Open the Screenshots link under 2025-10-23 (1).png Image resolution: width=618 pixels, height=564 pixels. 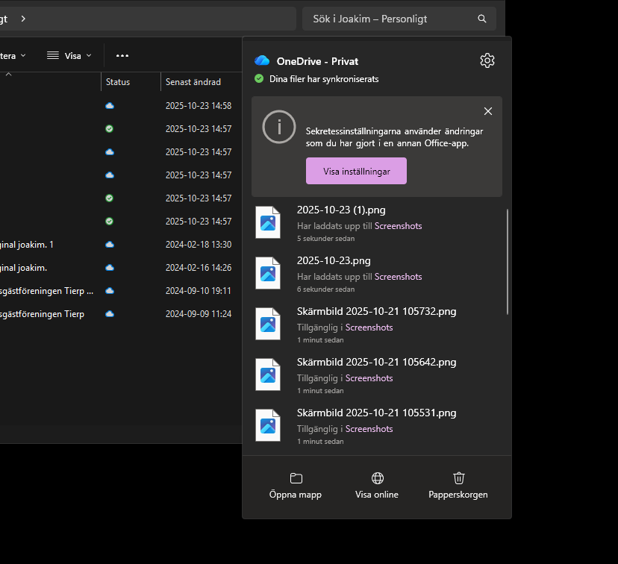click(399, 225)
